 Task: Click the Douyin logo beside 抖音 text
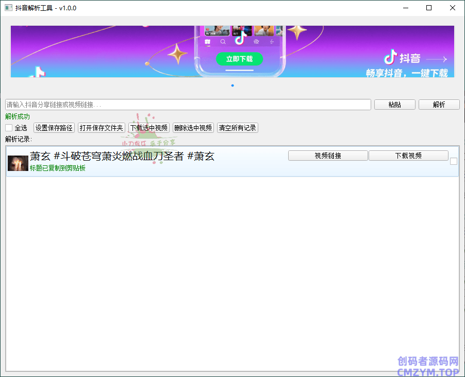click(391, 57)
